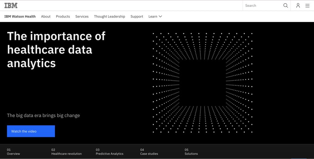Open the user profile icon
The width and height of the screenshot is (314, 159).
coord(298,6)
